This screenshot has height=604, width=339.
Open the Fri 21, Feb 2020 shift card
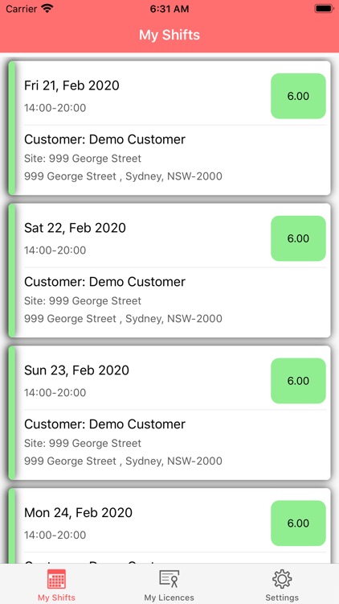coord(169,128)
